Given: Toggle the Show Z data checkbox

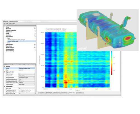Looking at the screenshot, I should click(20, 94).
